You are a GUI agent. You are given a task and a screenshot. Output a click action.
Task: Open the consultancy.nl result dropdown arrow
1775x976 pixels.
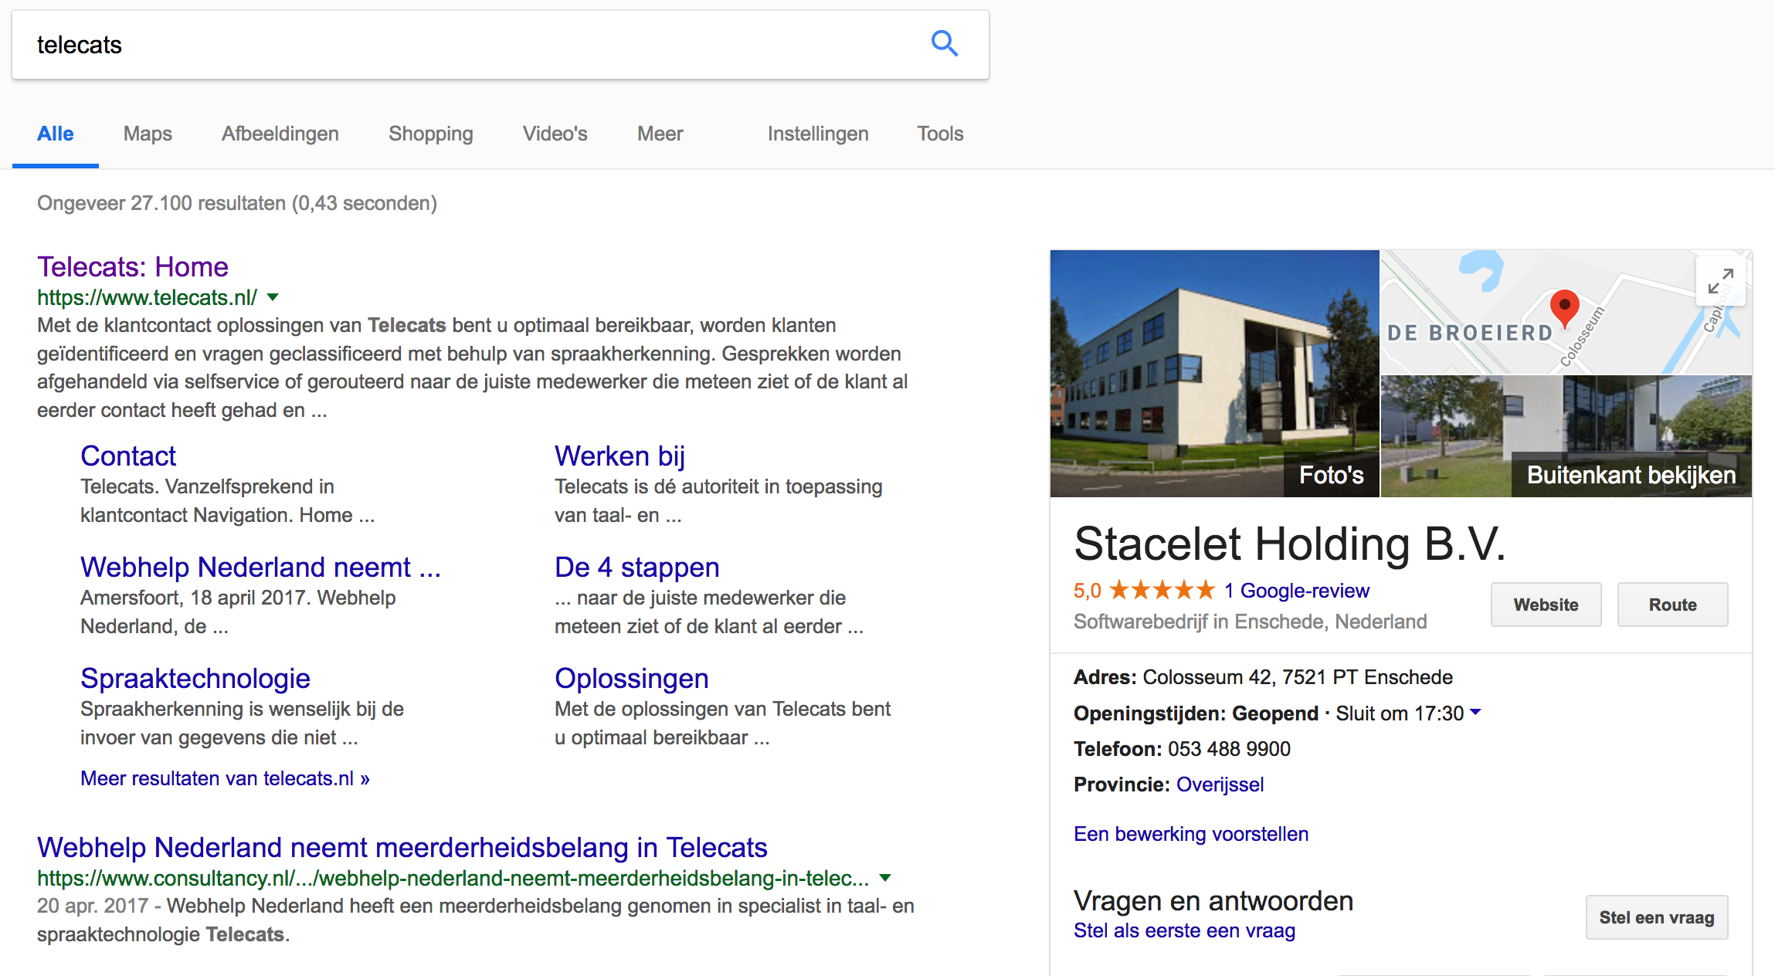coord(885,878)
